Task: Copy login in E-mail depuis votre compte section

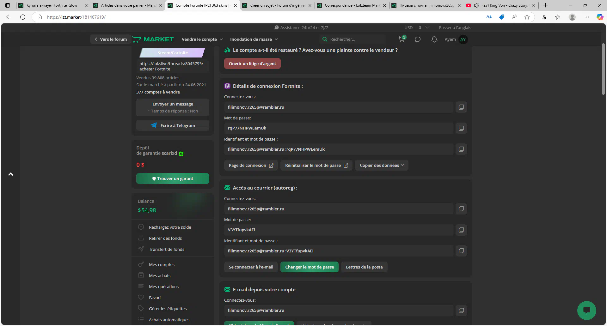Action: (x=461, y=311)
